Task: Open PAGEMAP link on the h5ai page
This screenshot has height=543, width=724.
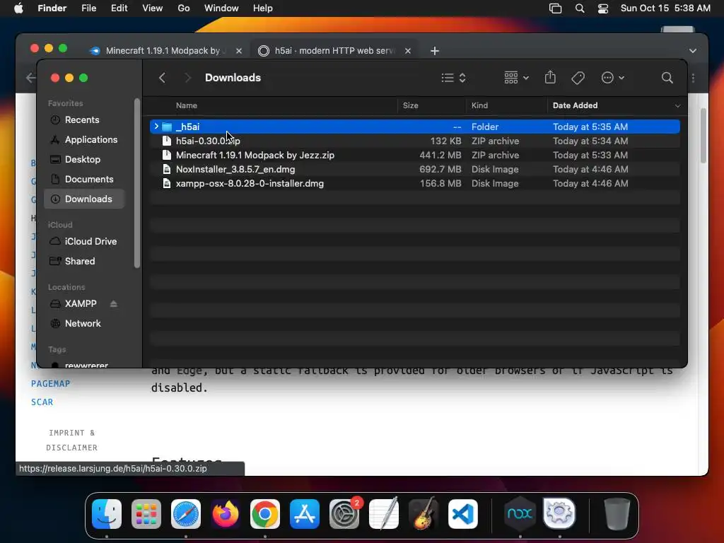Action: click(x=50, y=384)
